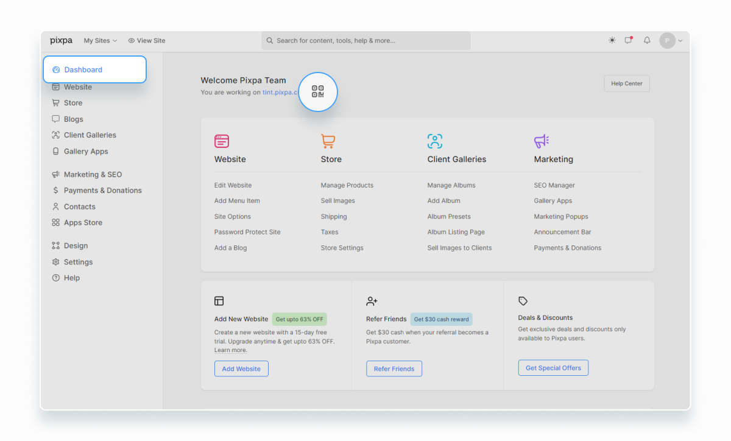
Task: Open the Announcement Bar link
Action: [563, 232]
